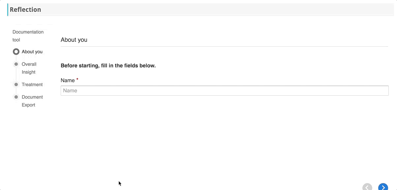397x190 pixels.
Task: Open the About you step label
Action: tap(32, 52)
